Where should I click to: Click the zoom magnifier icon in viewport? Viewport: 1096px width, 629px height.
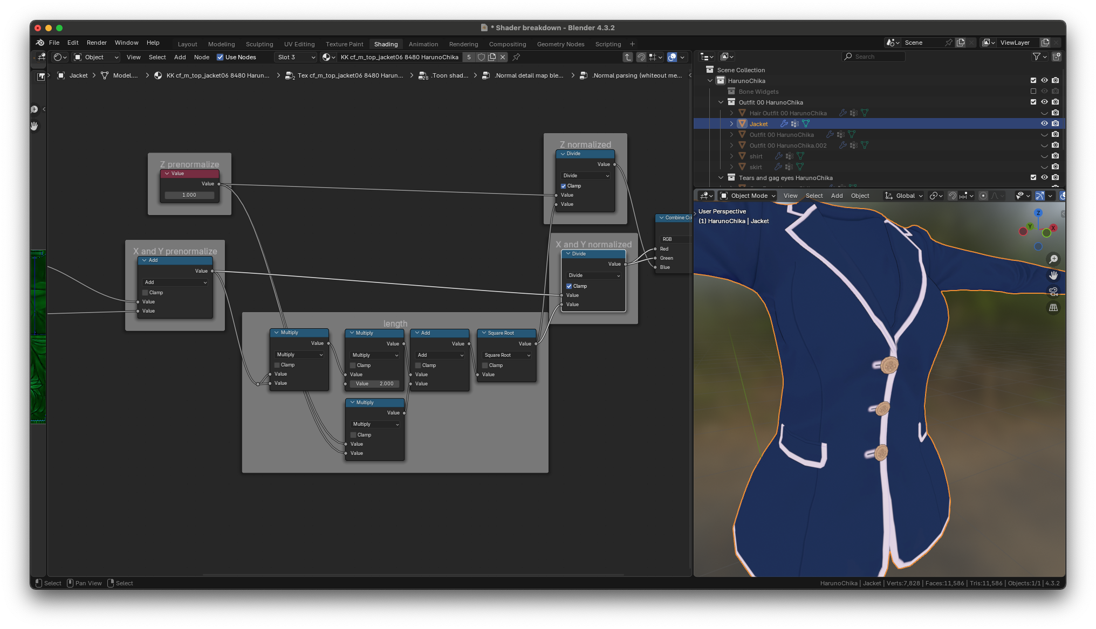[1053, 259]
